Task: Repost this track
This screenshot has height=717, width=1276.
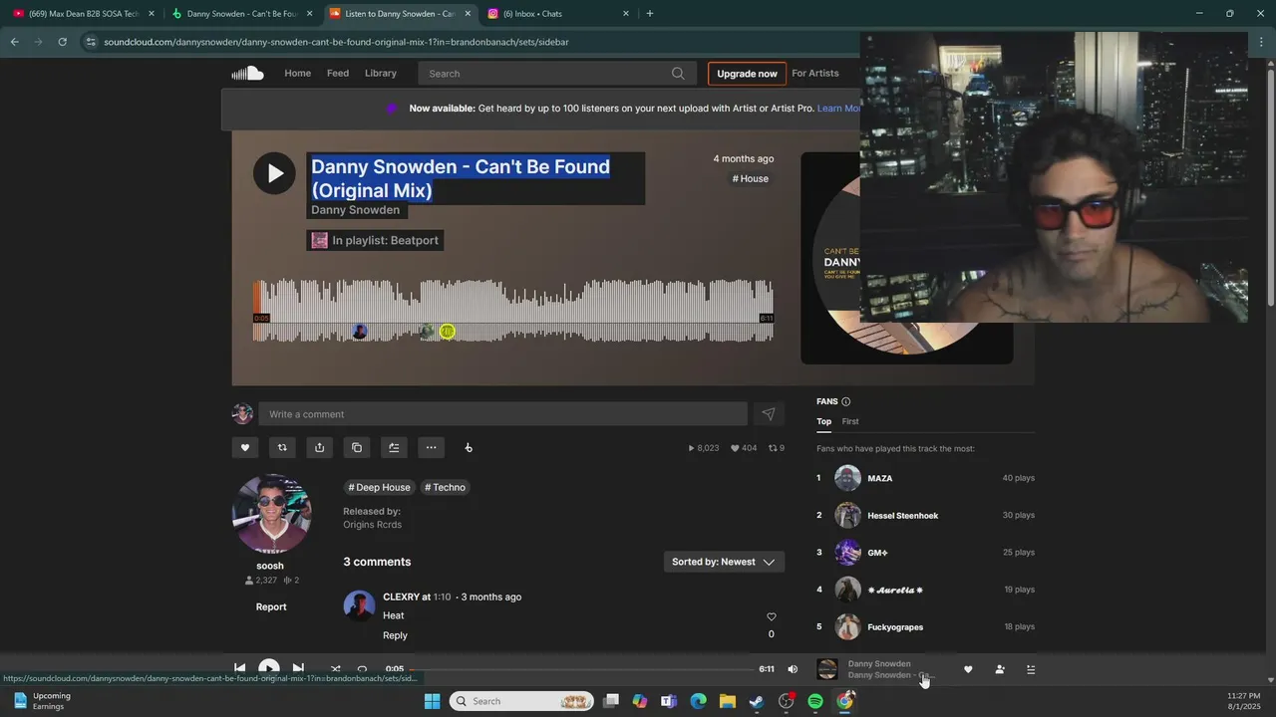Action: [282, 447]
